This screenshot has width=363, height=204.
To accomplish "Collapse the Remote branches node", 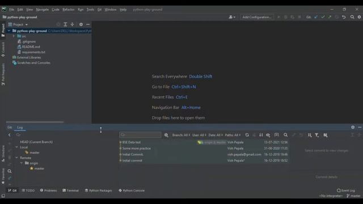I will pyautogui.click(x=16, y=158).
